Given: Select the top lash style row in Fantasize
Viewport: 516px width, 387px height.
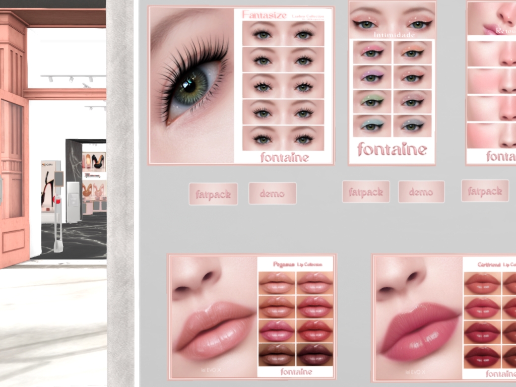Looking at the screenshot, I should pyautogui.click(x=283, y=34).
